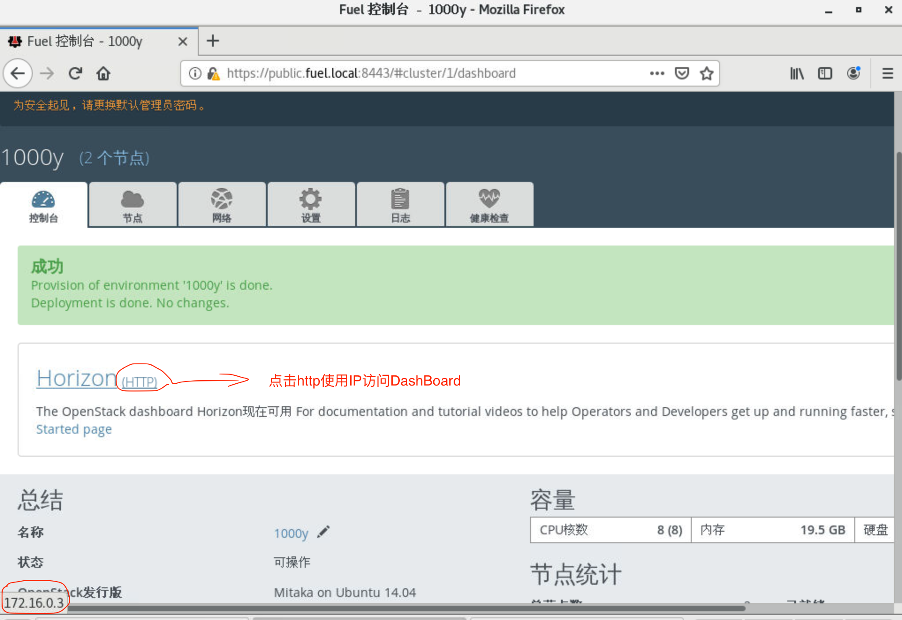Click the 1000y environment name link

coord(291,533)
